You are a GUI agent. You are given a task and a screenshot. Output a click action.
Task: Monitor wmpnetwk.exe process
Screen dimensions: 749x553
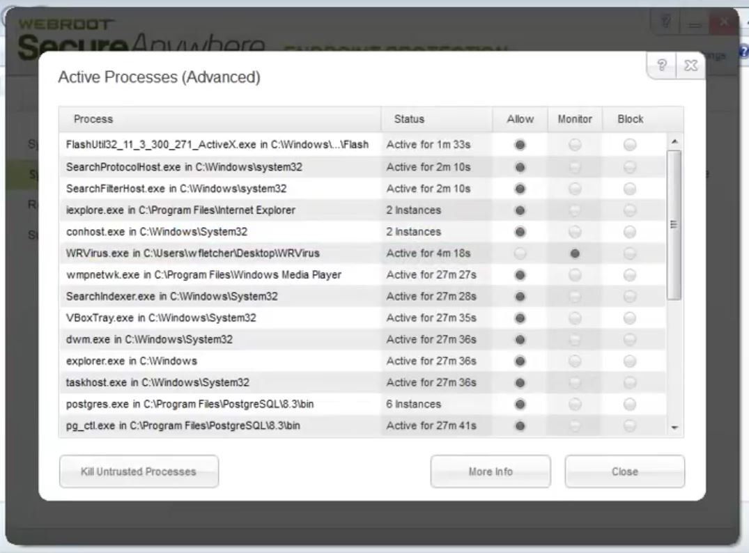point(575,275)
